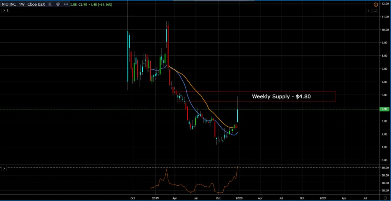Select the red Weekly Supply zone rectangle
Viewport: 391px width, 201px height.
pos(257,96)
